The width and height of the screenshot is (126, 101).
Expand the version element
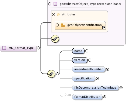pyautogui.click(x=90, y=60)
